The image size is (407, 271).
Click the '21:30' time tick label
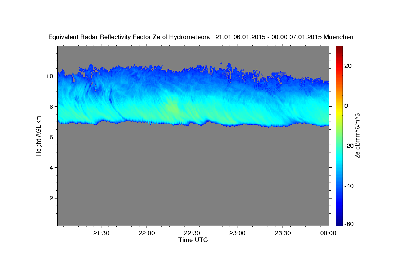tap(101, 233)
